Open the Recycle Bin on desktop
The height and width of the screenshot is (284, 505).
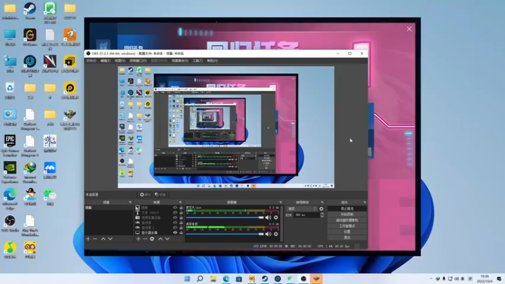pos(10,90)
